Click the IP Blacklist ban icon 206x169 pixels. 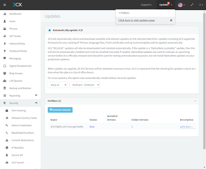[7, 148]
